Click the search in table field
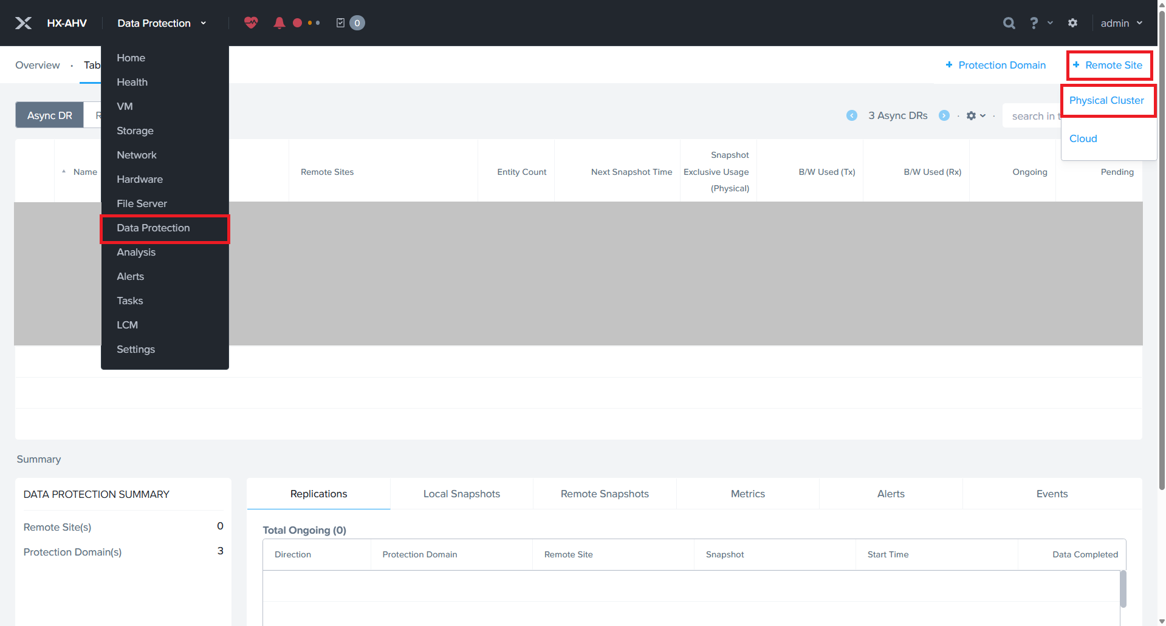 click(x=1033, y=116)
